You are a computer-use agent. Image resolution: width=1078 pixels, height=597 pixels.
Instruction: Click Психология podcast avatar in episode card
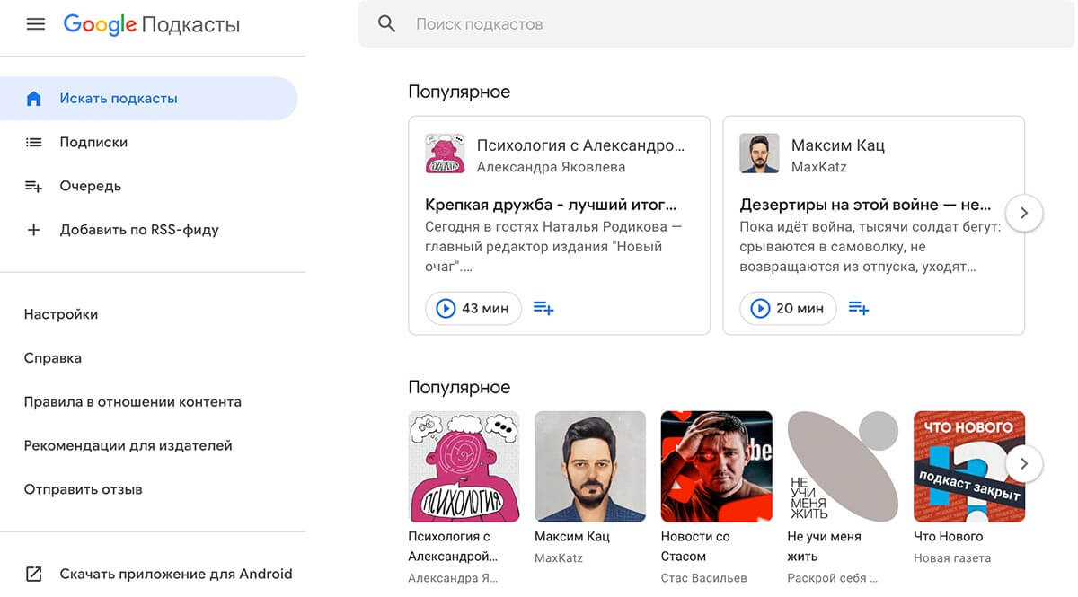445,154
